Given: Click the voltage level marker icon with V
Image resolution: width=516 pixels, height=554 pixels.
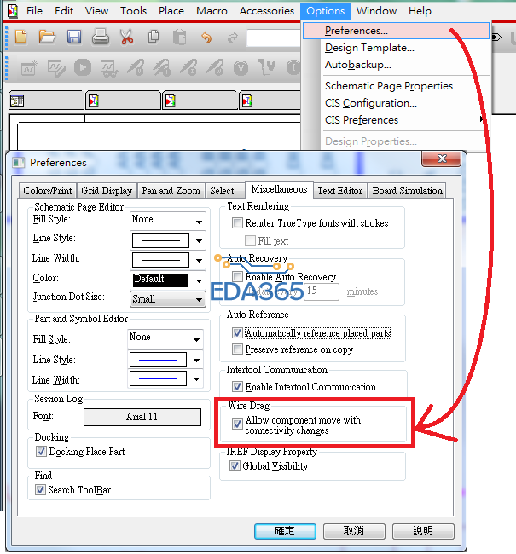Looking at the screenshot, I should coord(267,67).
